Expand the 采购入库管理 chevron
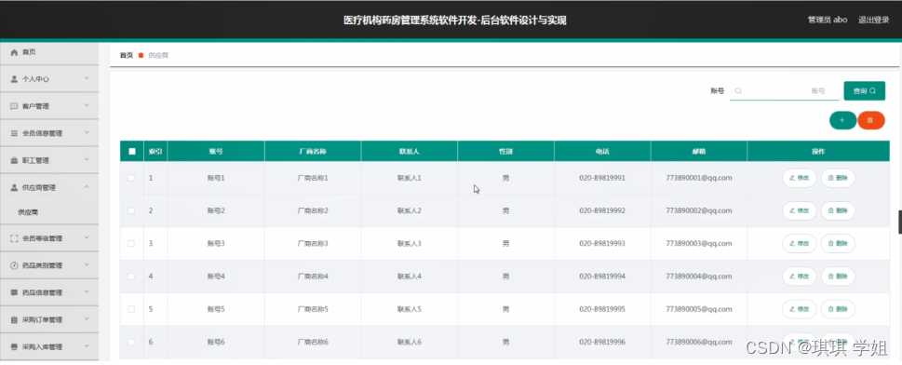Viewport: 902px width, 365px height. (87, 345)
